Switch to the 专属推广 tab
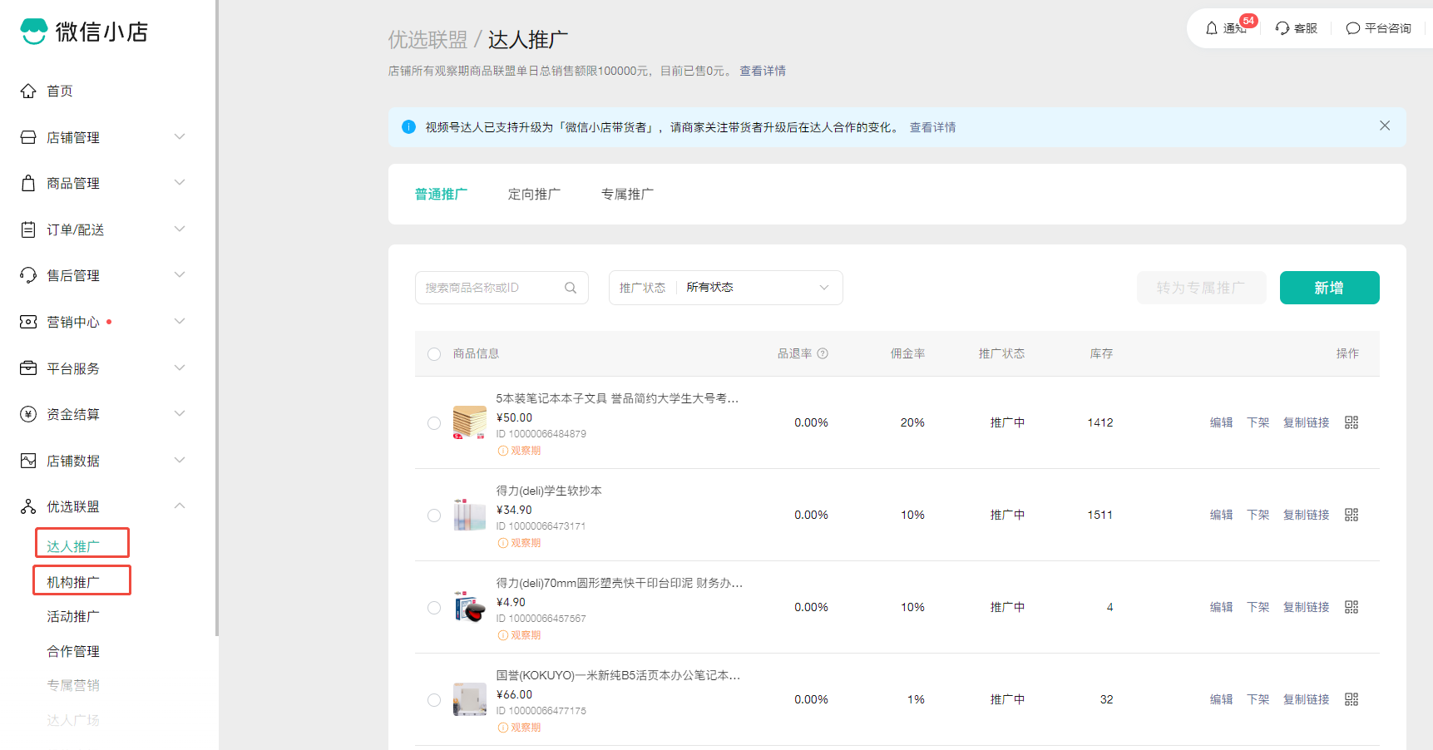 pos(627,194)
